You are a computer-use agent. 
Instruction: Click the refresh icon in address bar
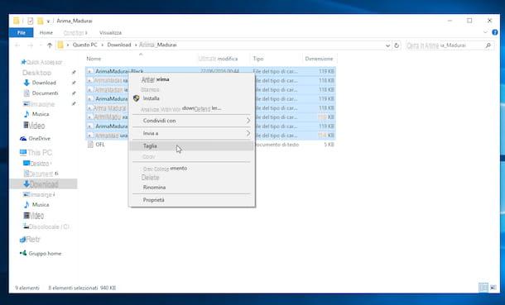[397, 45]
